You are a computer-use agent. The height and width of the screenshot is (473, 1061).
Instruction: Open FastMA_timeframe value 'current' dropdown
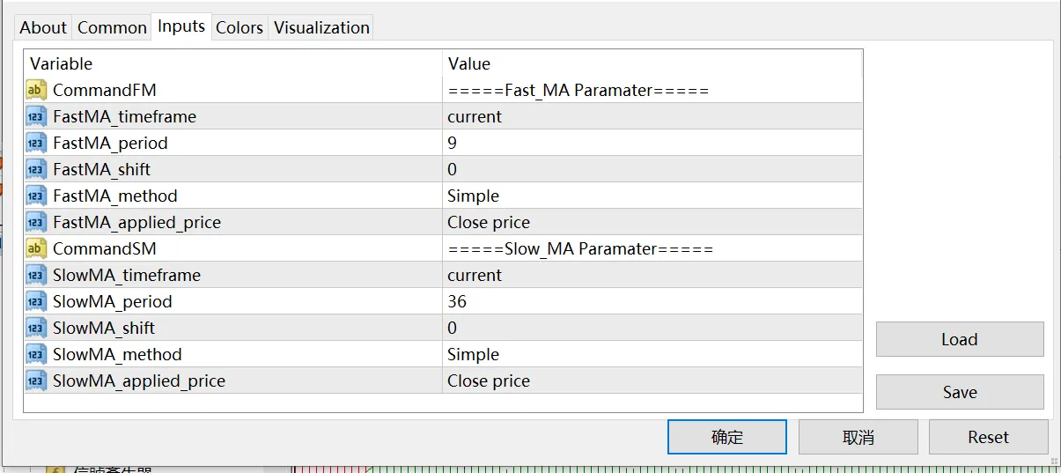pyautogui.click(x=652, y=116)
